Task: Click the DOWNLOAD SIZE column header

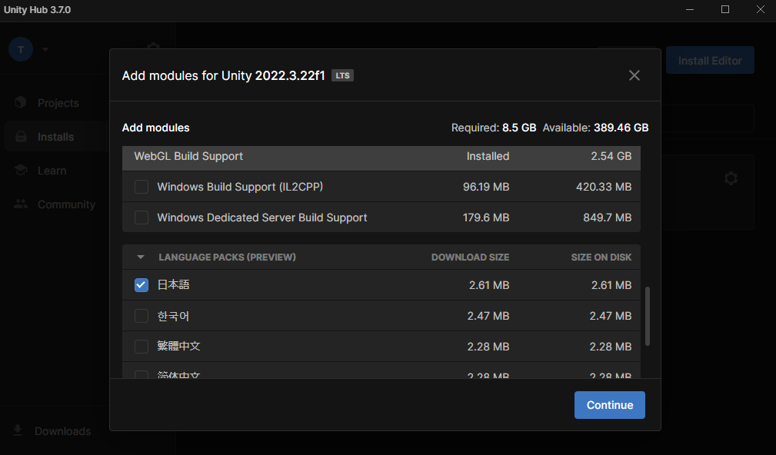Action: coord(470,257)
